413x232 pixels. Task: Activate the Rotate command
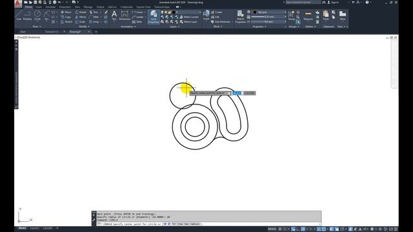click(81, 12)
